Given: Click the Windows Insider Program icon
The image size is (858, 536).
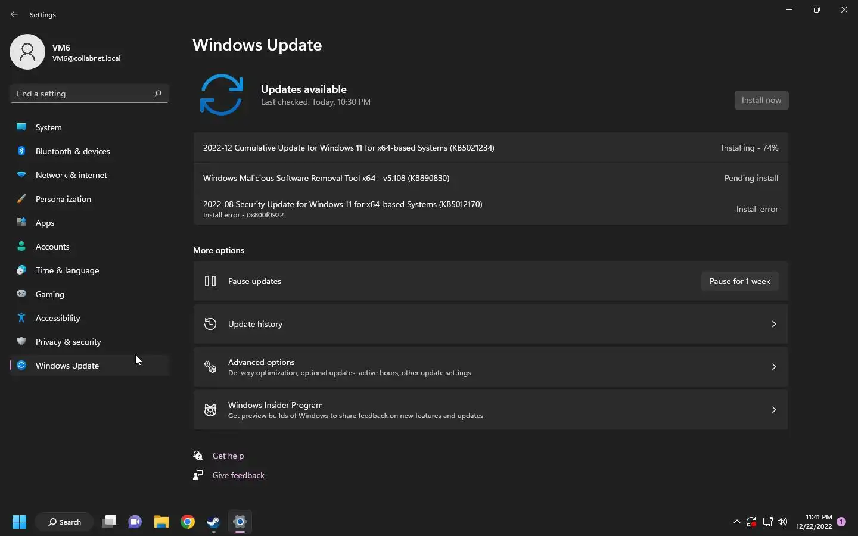Looking at the screenshot, I should [x=210, y=410].
